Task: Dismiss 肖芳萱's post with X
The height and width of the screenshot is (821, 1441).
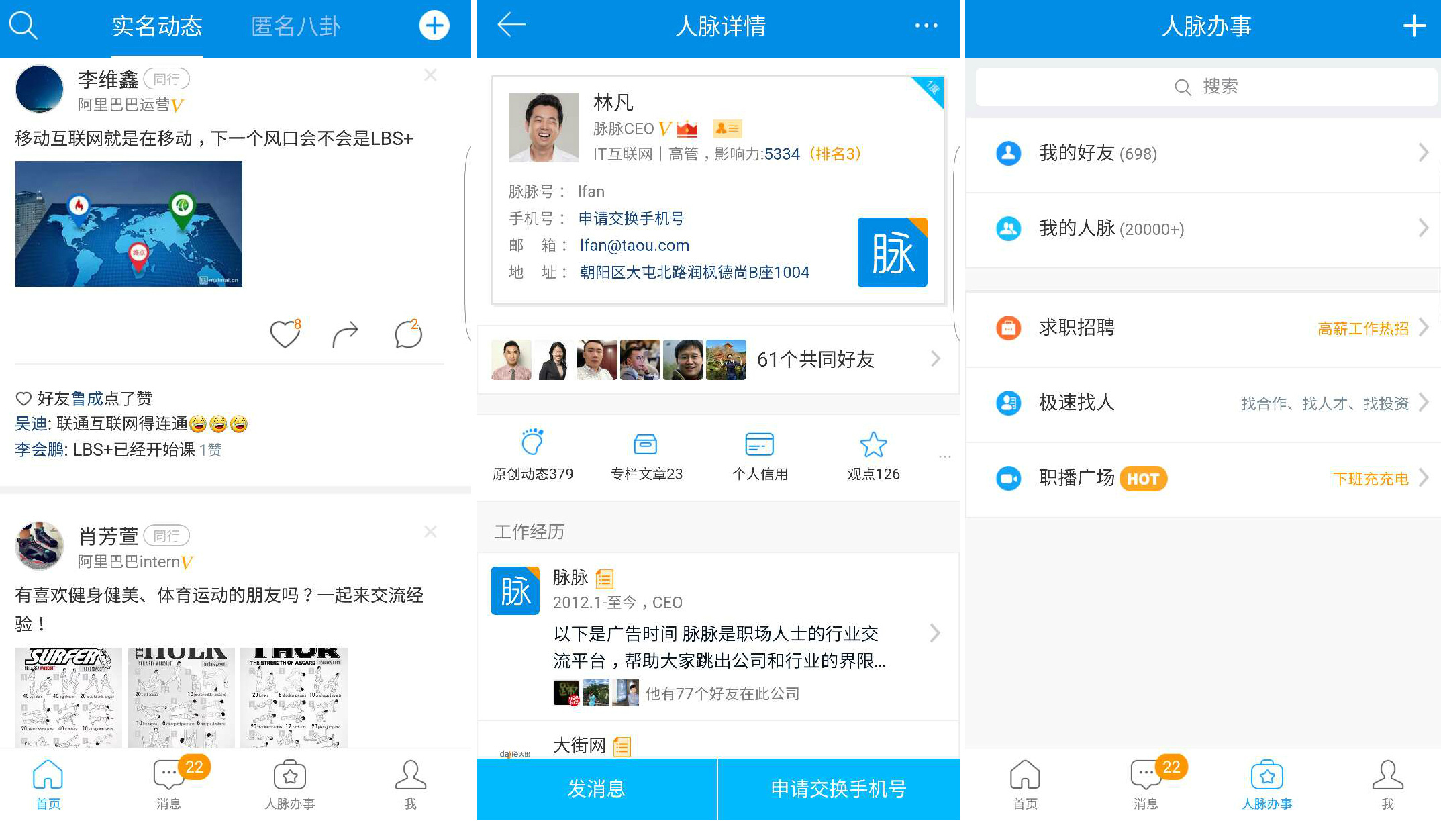Action: [x=430, y=532]
